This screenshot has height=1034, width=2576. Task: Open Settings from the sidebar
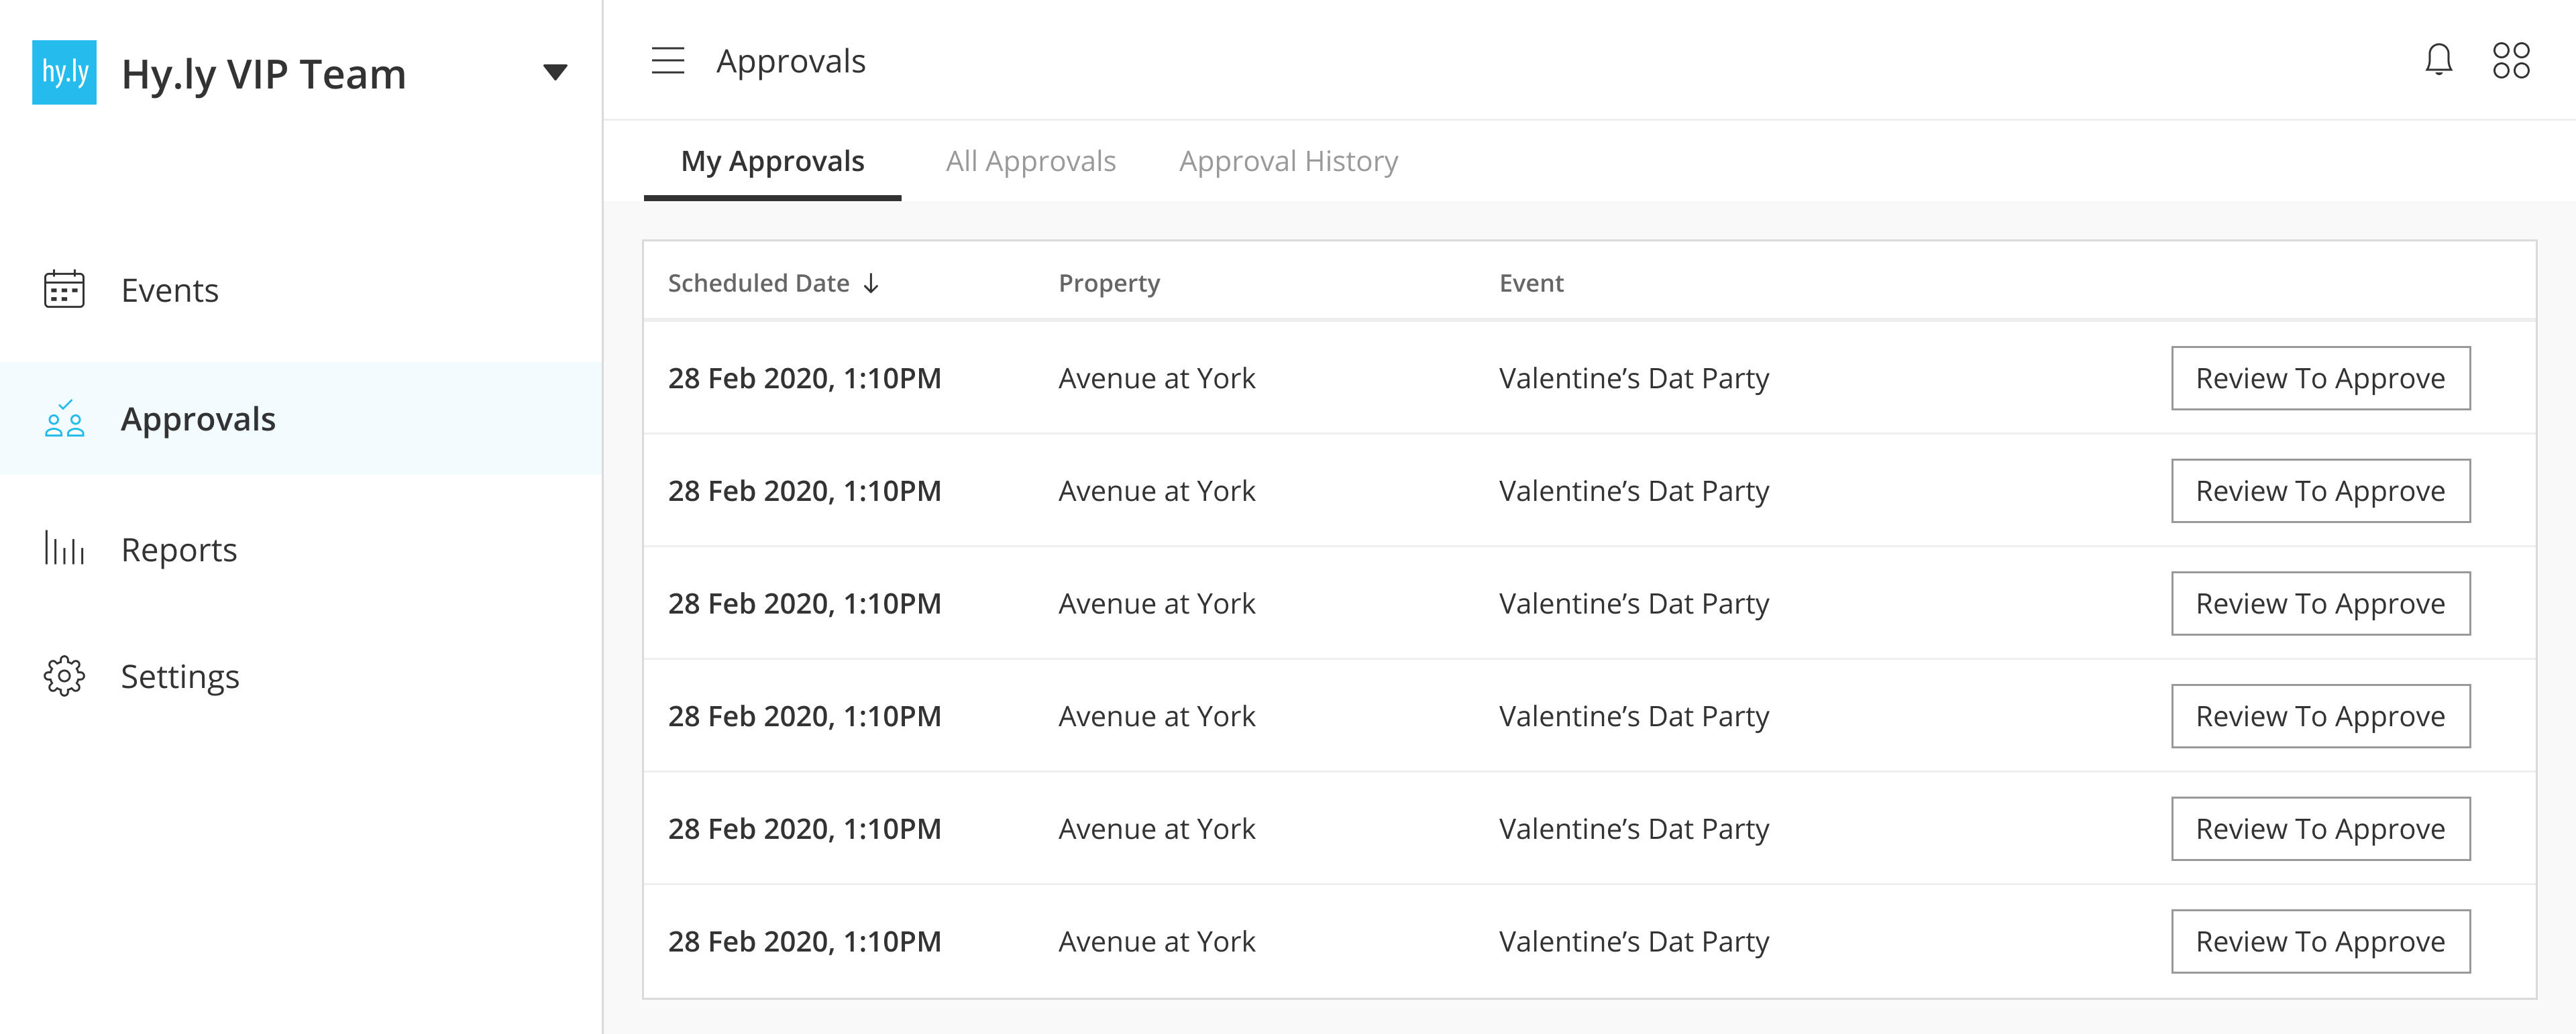click(x=180, y=677)
